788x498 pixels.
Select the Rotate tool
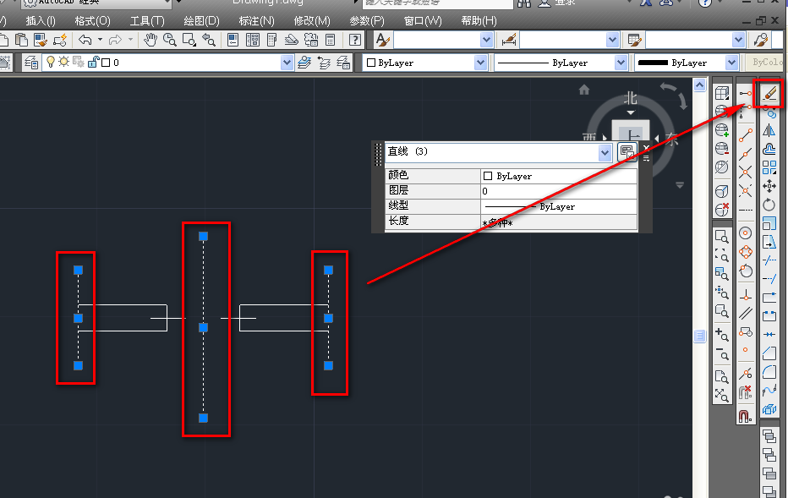769,205
